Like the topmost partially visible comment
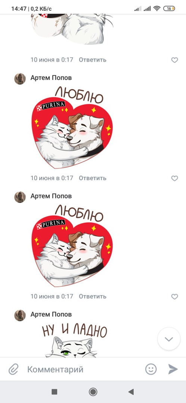Image resolution: width=186 pixels, height=403 pixels. coord(175,60)
